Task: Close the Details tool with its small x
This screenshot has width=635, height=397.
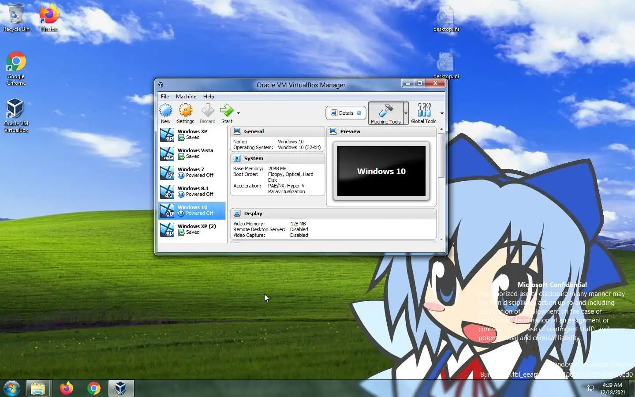Action: point(359,113)
